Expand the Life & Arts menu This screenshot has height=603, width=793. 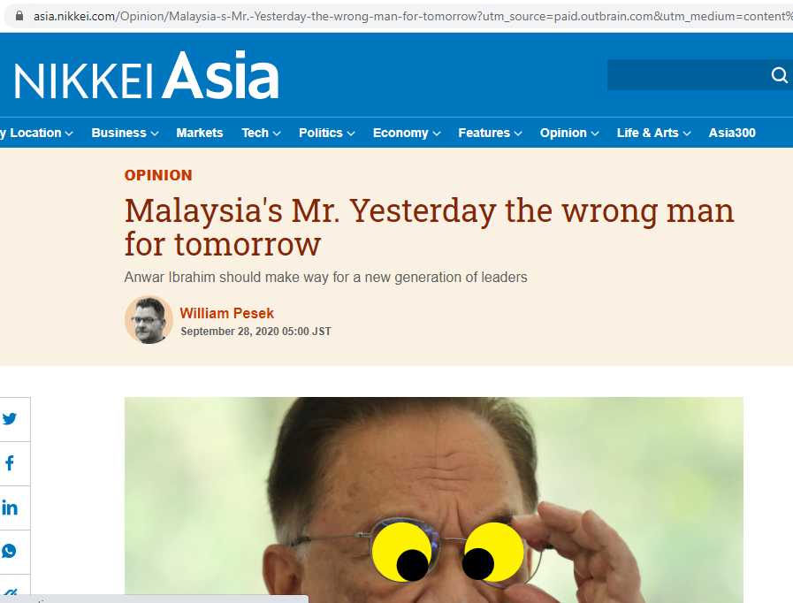tap(653, 133)
